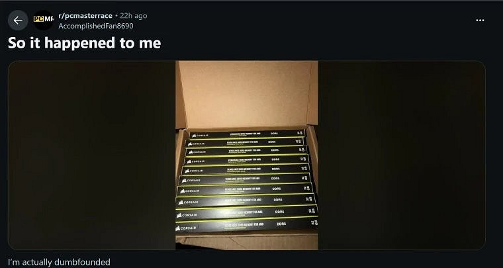503x268 pixels.
Task: Open the three-dot post options menu
Action: point(480,20)
